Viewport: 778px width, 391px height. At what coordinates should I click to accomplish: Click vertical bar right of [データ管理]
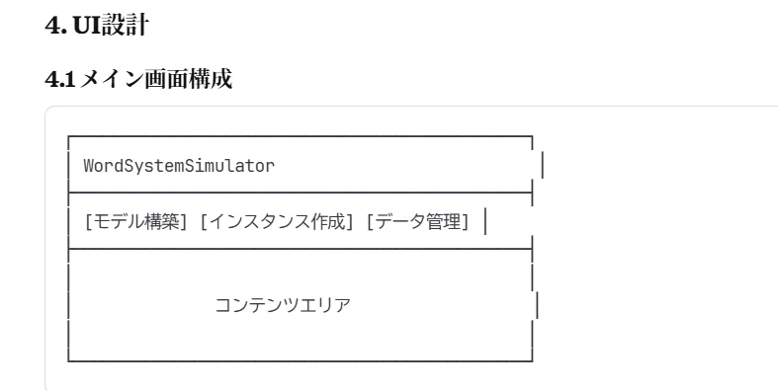point(485,221)
